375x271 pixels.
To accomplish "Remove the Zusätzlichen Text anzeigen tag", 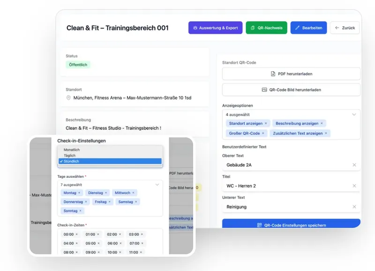I will coord(326,133).
